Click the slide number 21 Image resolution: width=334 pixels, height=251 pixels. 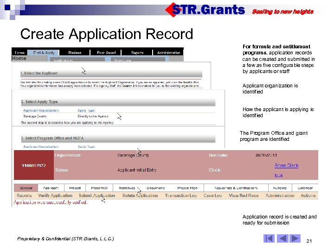click(x=309, y=241)
